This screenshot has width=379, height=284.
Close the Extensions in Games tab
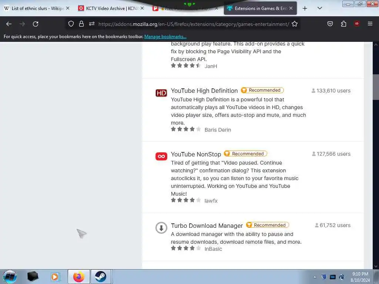click(291, 8)
